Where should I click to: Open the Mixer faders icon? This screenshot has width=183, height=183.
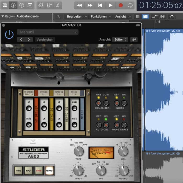49,5
